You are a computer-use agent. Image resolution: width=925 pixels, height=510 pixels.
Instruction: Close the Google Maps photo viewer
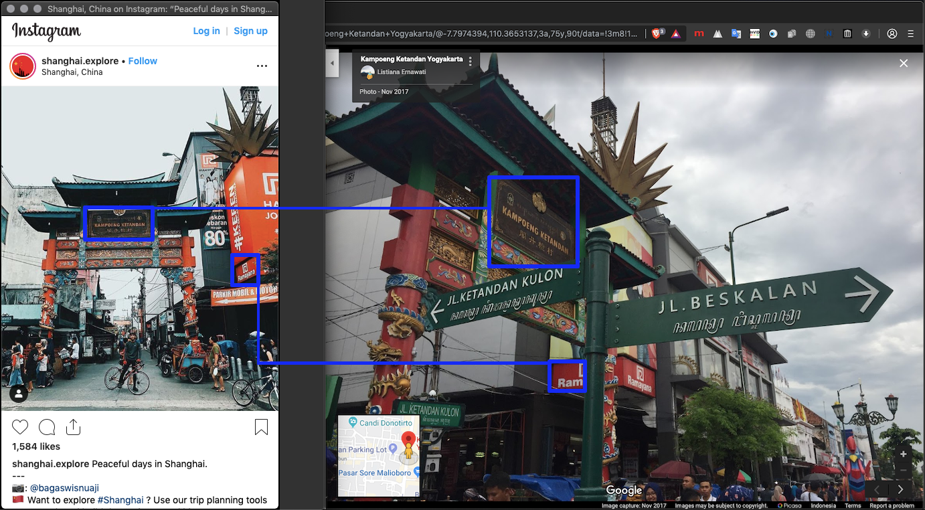tap(904, 63)
